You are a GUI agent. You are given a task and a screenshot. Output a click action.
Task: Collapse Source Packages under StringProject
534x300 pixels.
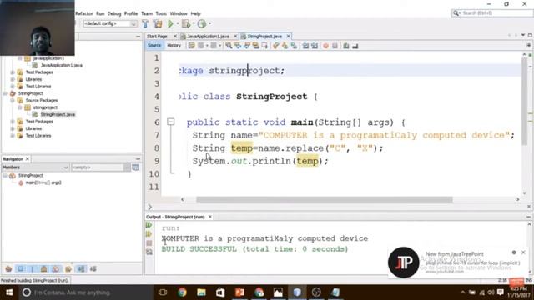point(13,100)
